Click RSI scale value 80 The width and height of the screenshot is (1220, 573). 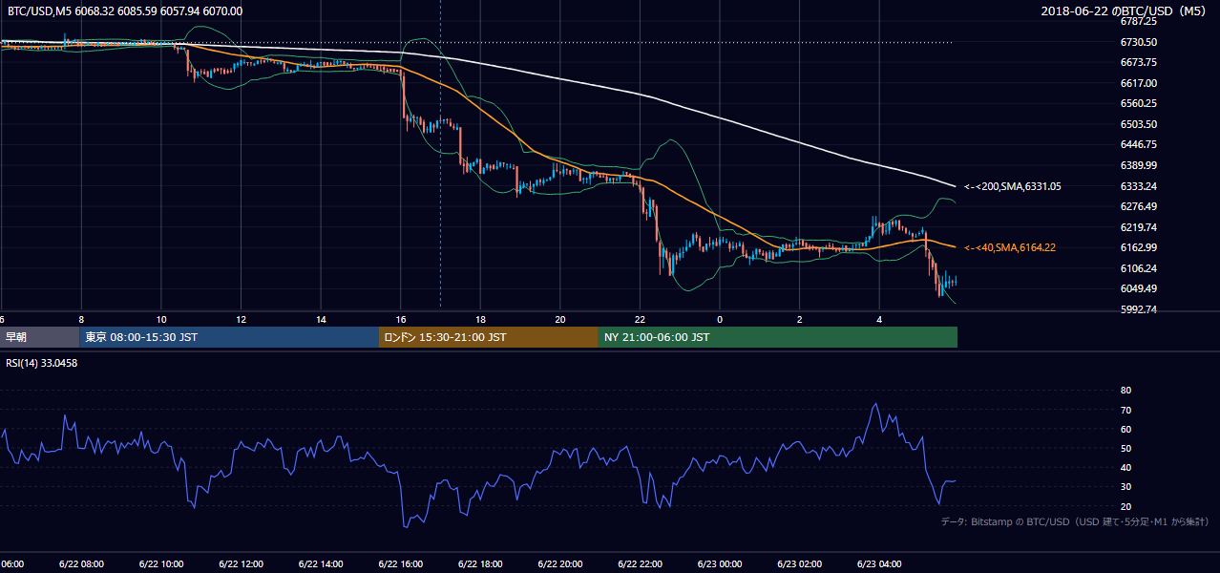click(x=1125, y=391)
